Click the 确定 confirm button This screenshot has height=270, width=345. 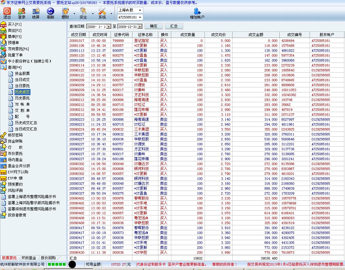[154, 26]
